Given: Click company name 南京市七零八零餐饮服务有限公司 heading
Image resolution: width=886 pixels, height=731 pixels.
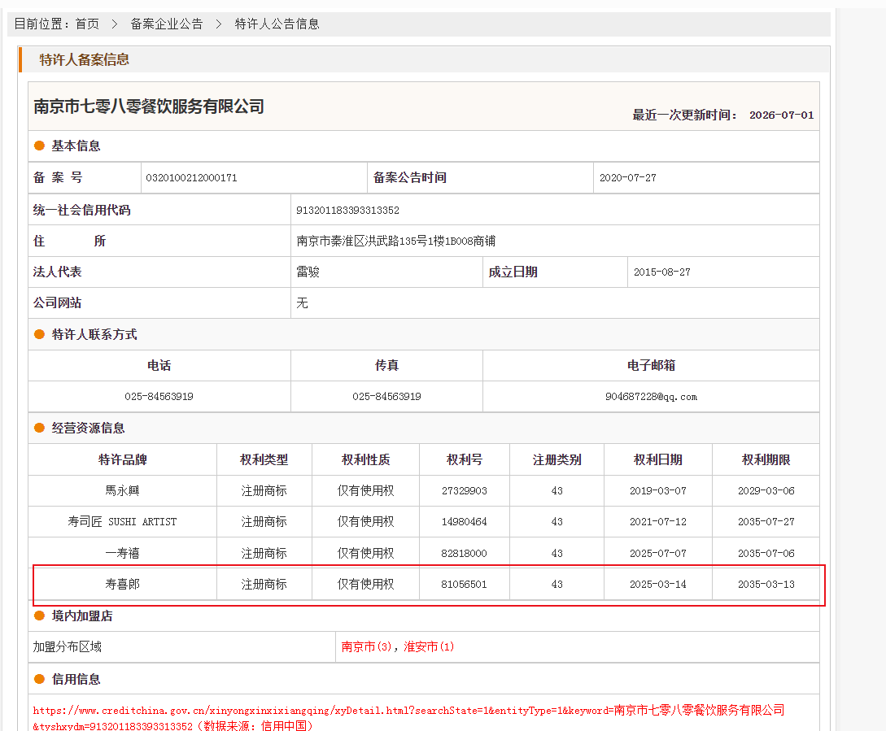Looking at the screenshot, I should [149, 107].
